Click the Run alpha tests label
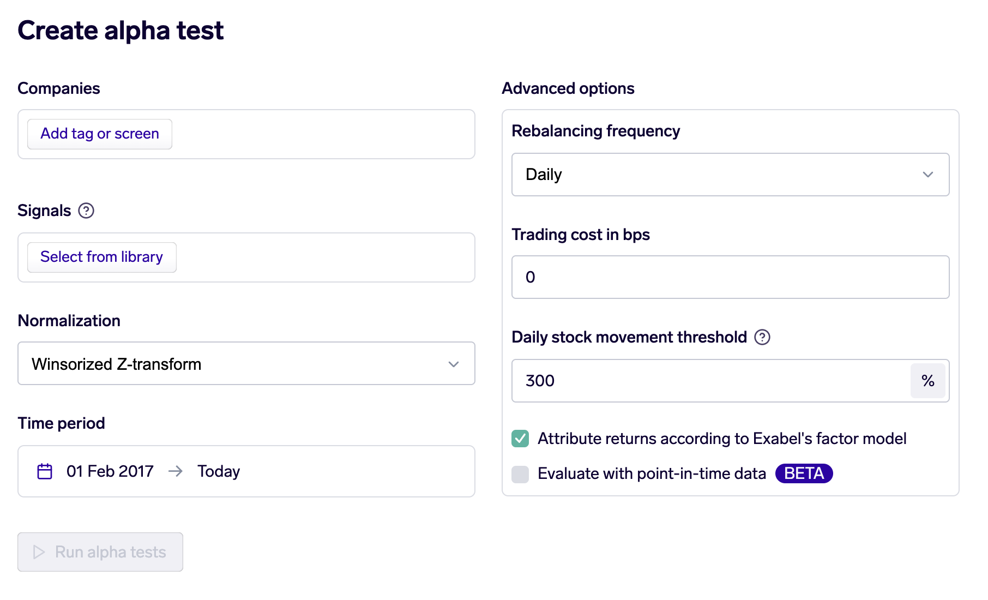 (x=111, y=552)
